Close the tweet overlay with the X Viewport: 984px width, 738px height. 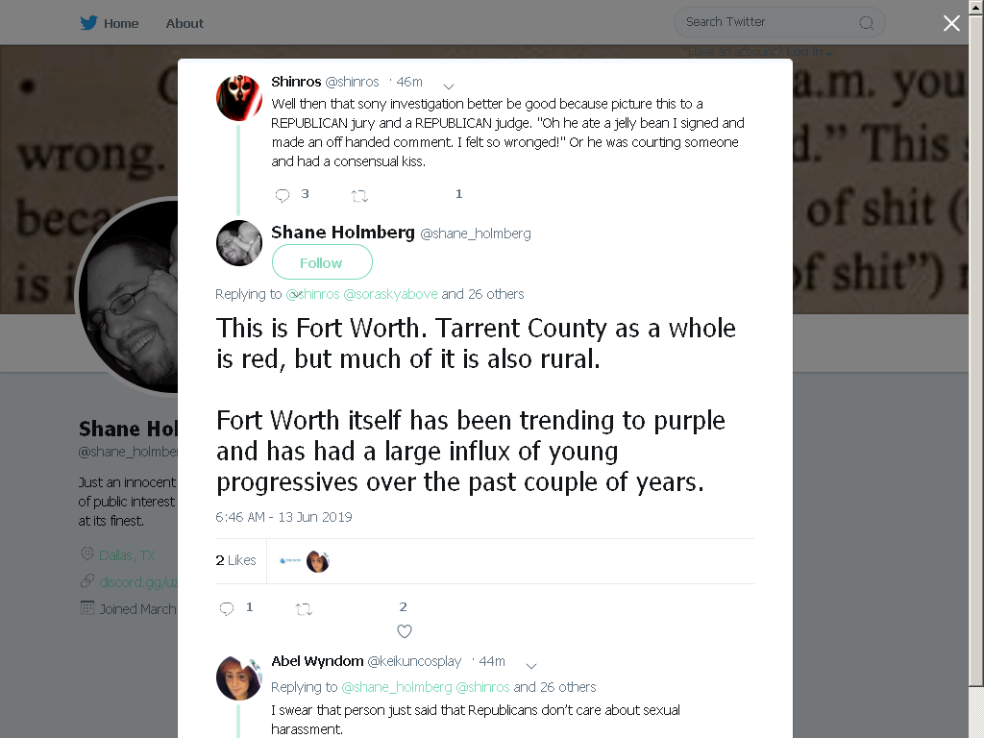951,23
